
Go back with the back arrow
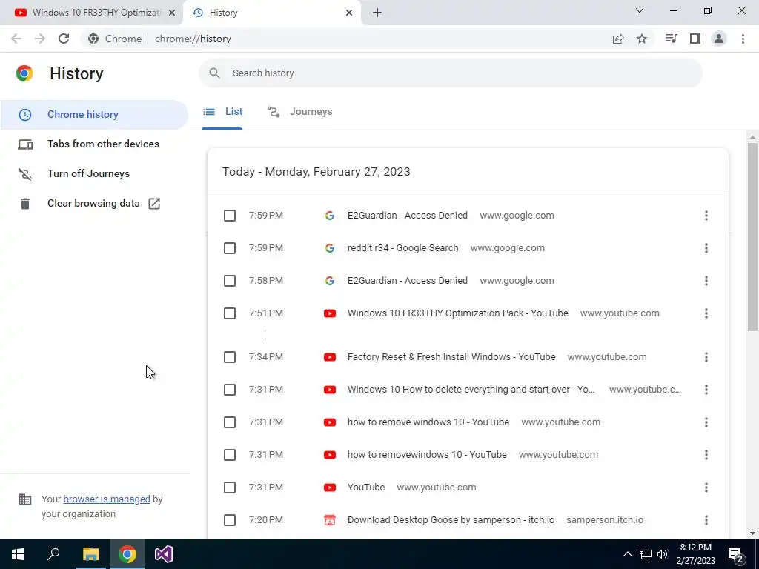pos(16,39)
